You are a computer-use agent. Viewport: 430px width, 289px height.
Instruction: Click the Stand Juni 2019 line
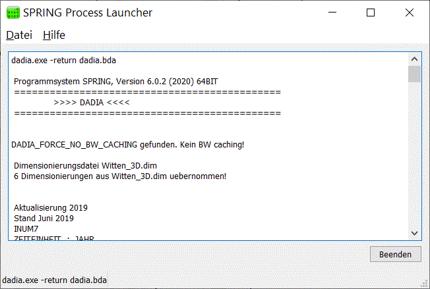point(44,219)
